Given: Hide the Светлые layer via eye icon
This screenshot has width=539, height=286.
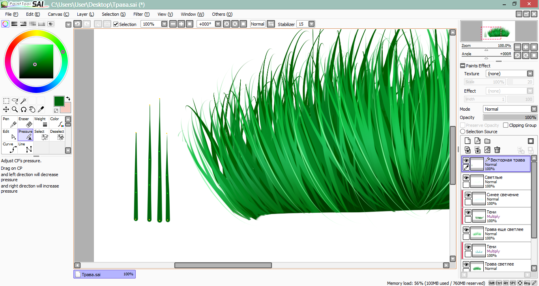Looking at the screenshot, I should 466,178.
